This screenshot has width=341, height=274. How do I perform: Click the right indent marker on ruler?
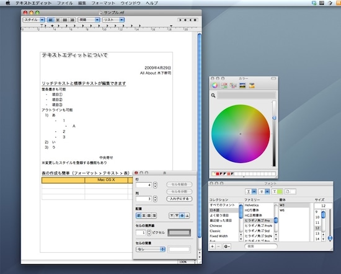171,26
